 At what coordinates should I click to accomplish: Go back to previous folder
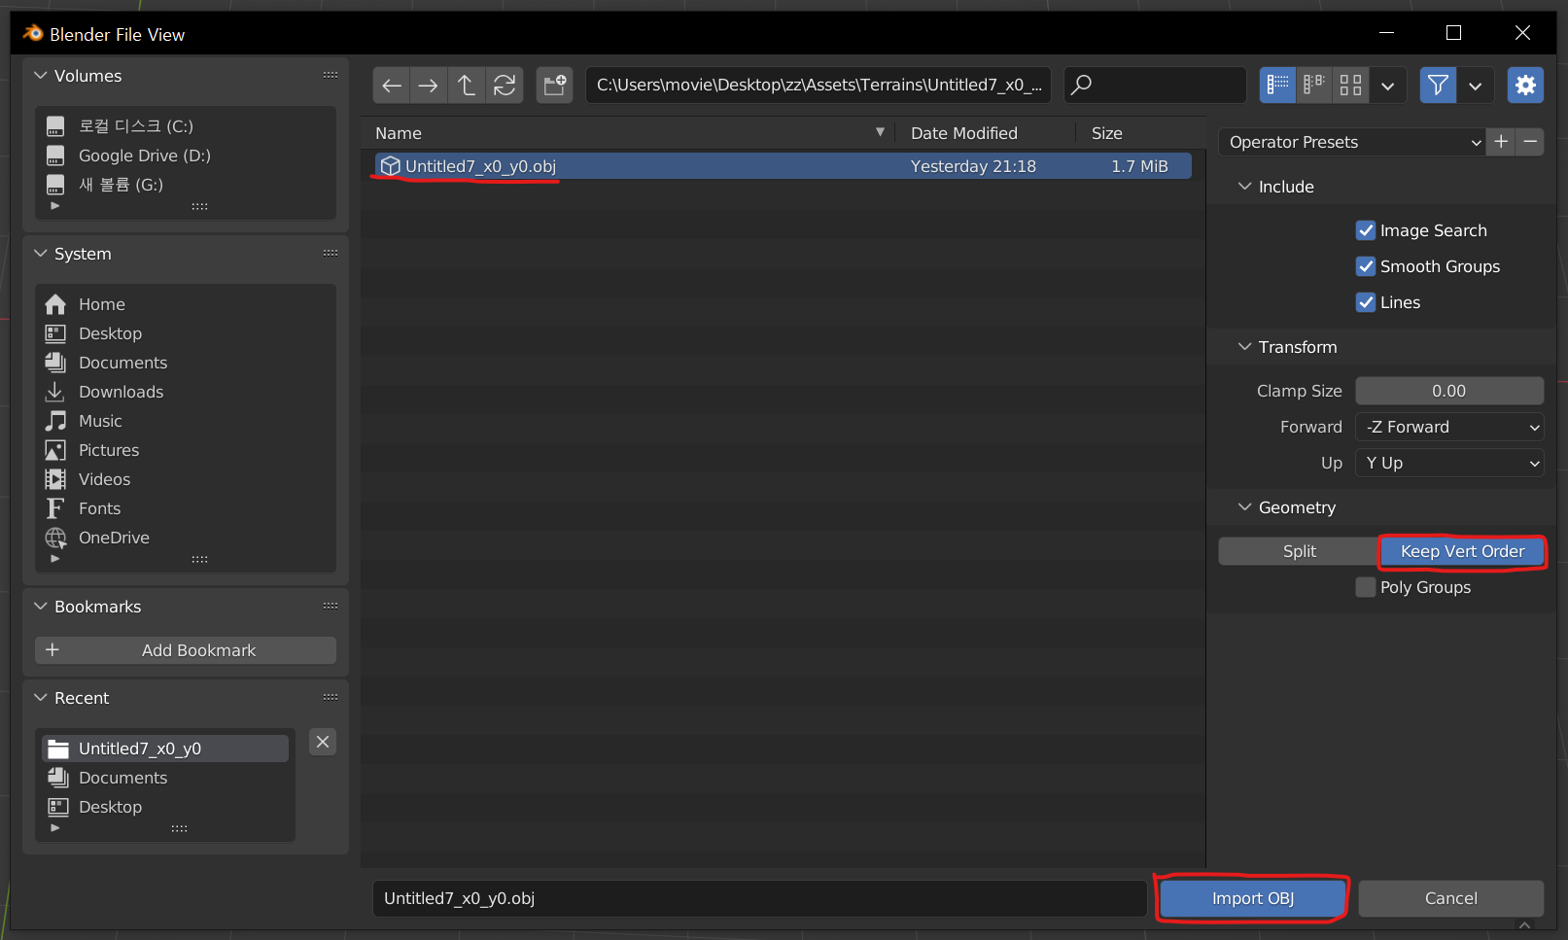pyautogui.click(x=392, y=86)
